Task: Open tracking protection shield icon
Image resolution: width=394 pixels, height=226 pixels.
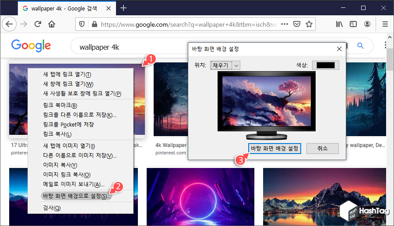Action: (x=82, y=24)
